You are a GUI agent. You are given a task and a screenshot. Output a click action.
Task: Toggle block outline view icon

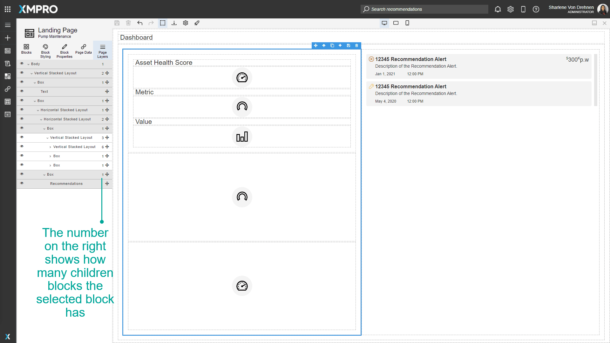[163, 23]
